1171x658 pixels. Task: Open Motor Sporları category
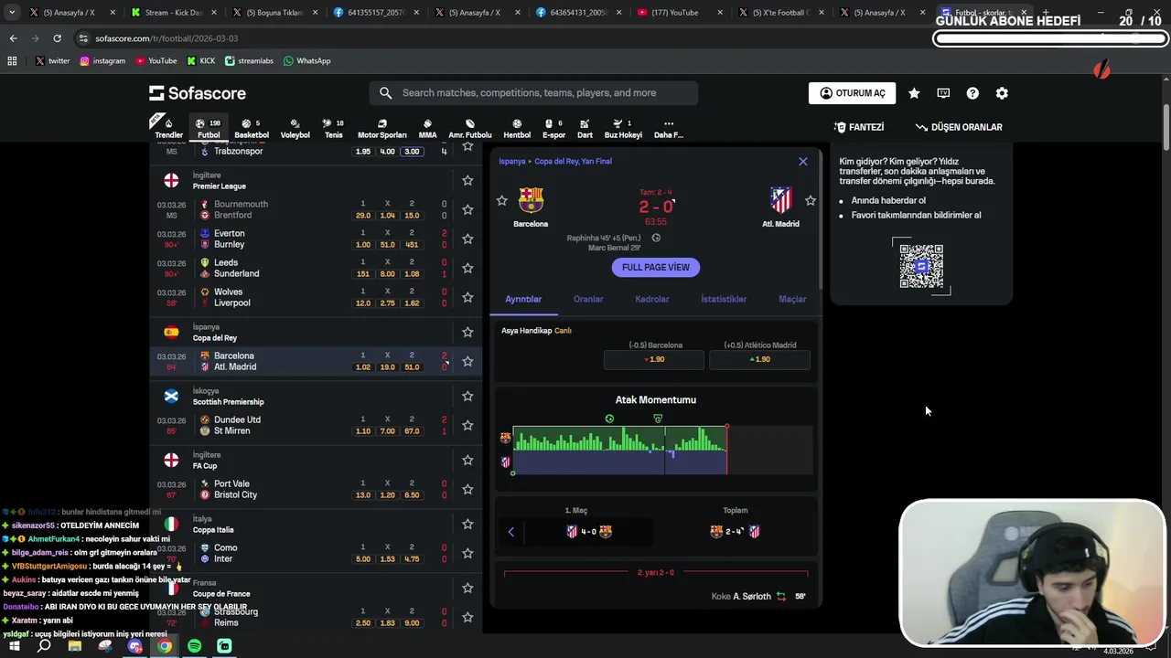click(381, 128)
